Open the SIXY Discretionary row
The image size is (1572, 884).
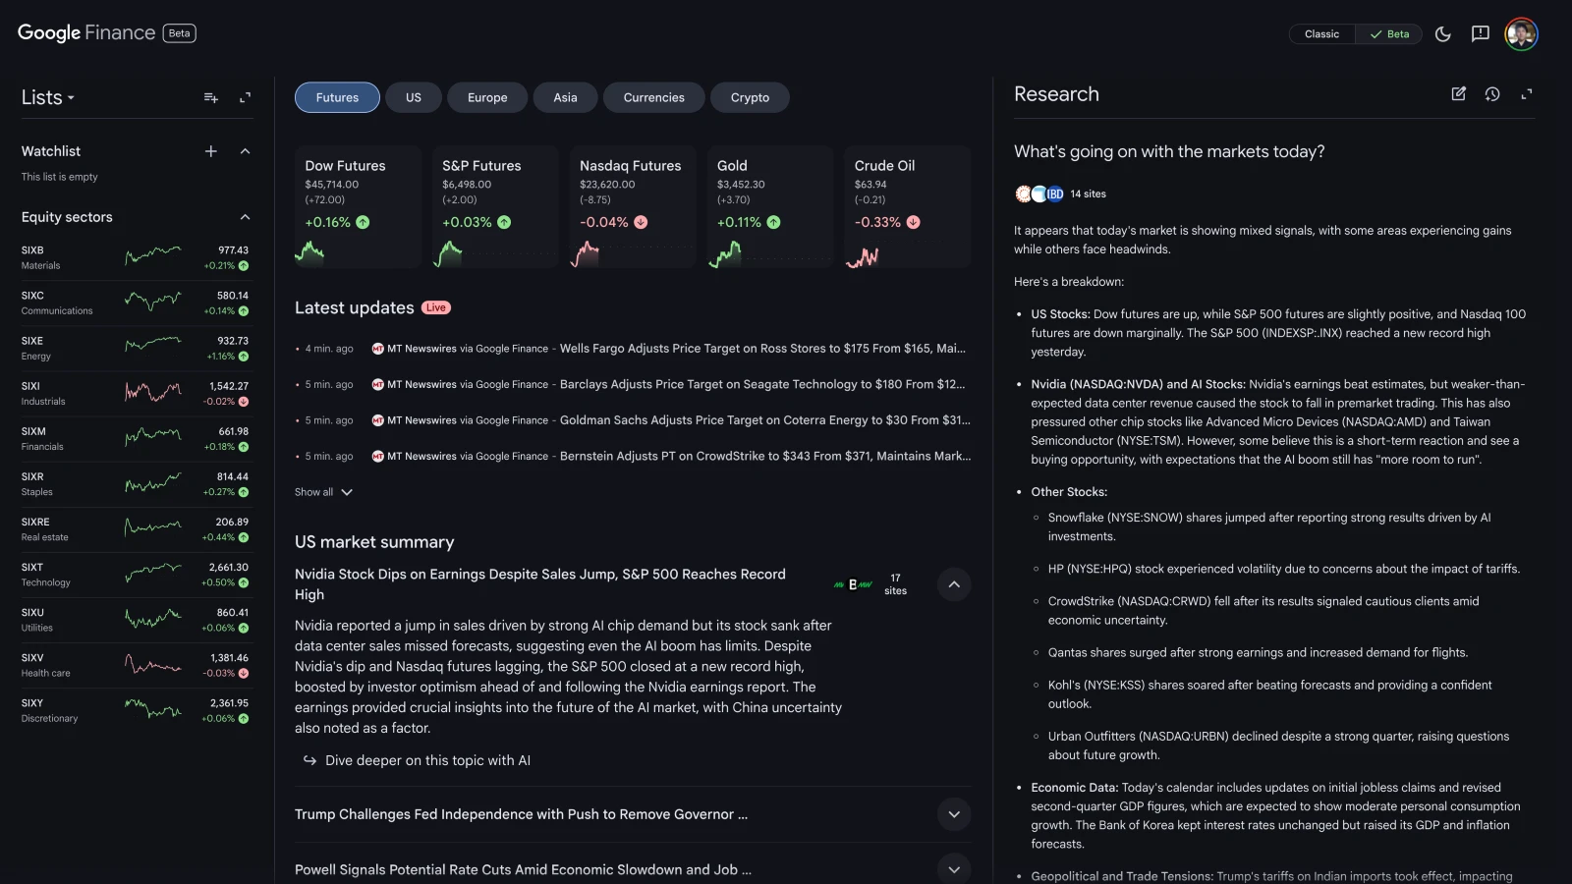136,709
